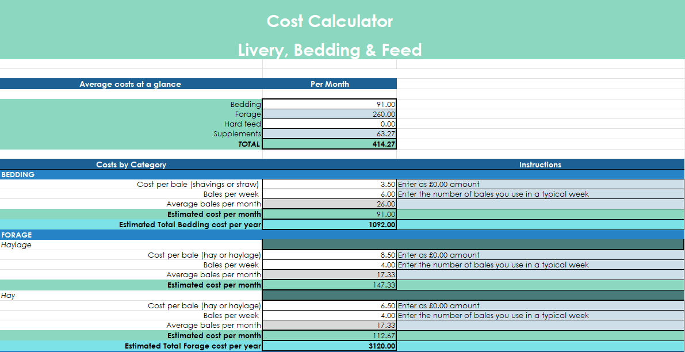Select the 414.27 total cell
685x352 pixels.
[330, 144]
